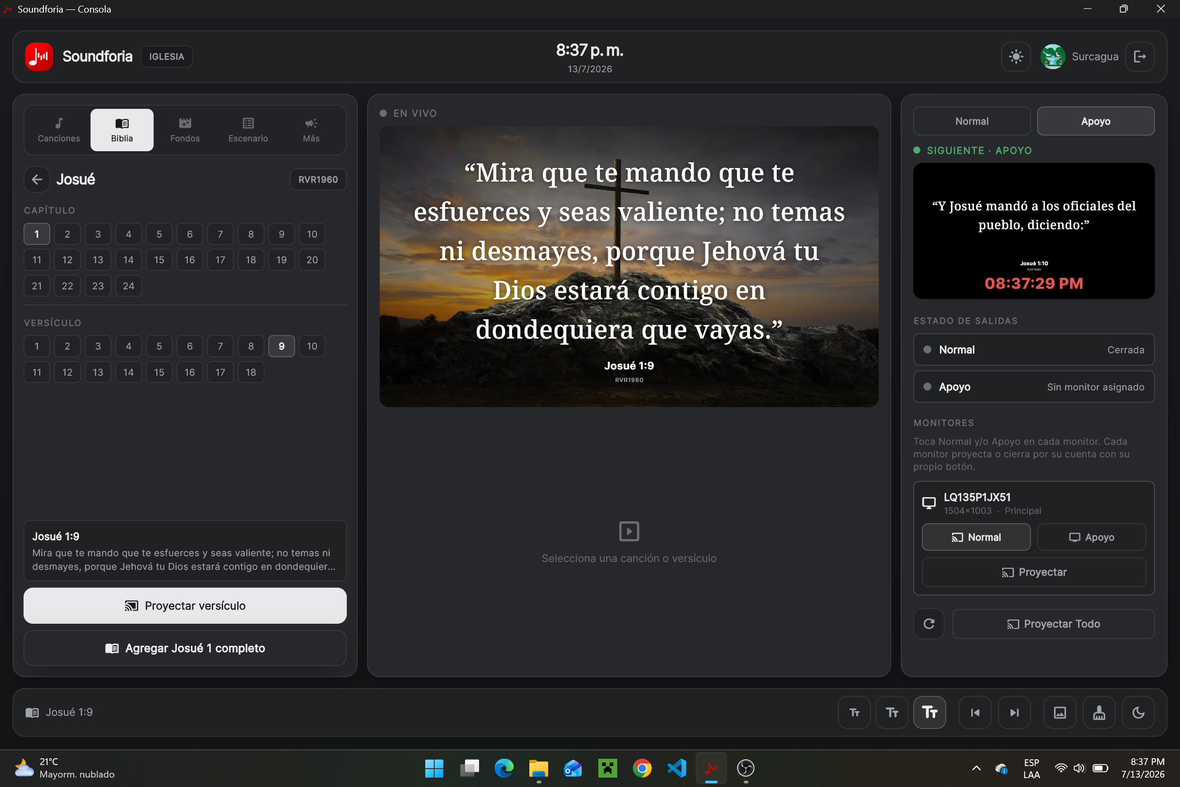
Task: Select chapter 5 of Josué
Action: [159, 234]
